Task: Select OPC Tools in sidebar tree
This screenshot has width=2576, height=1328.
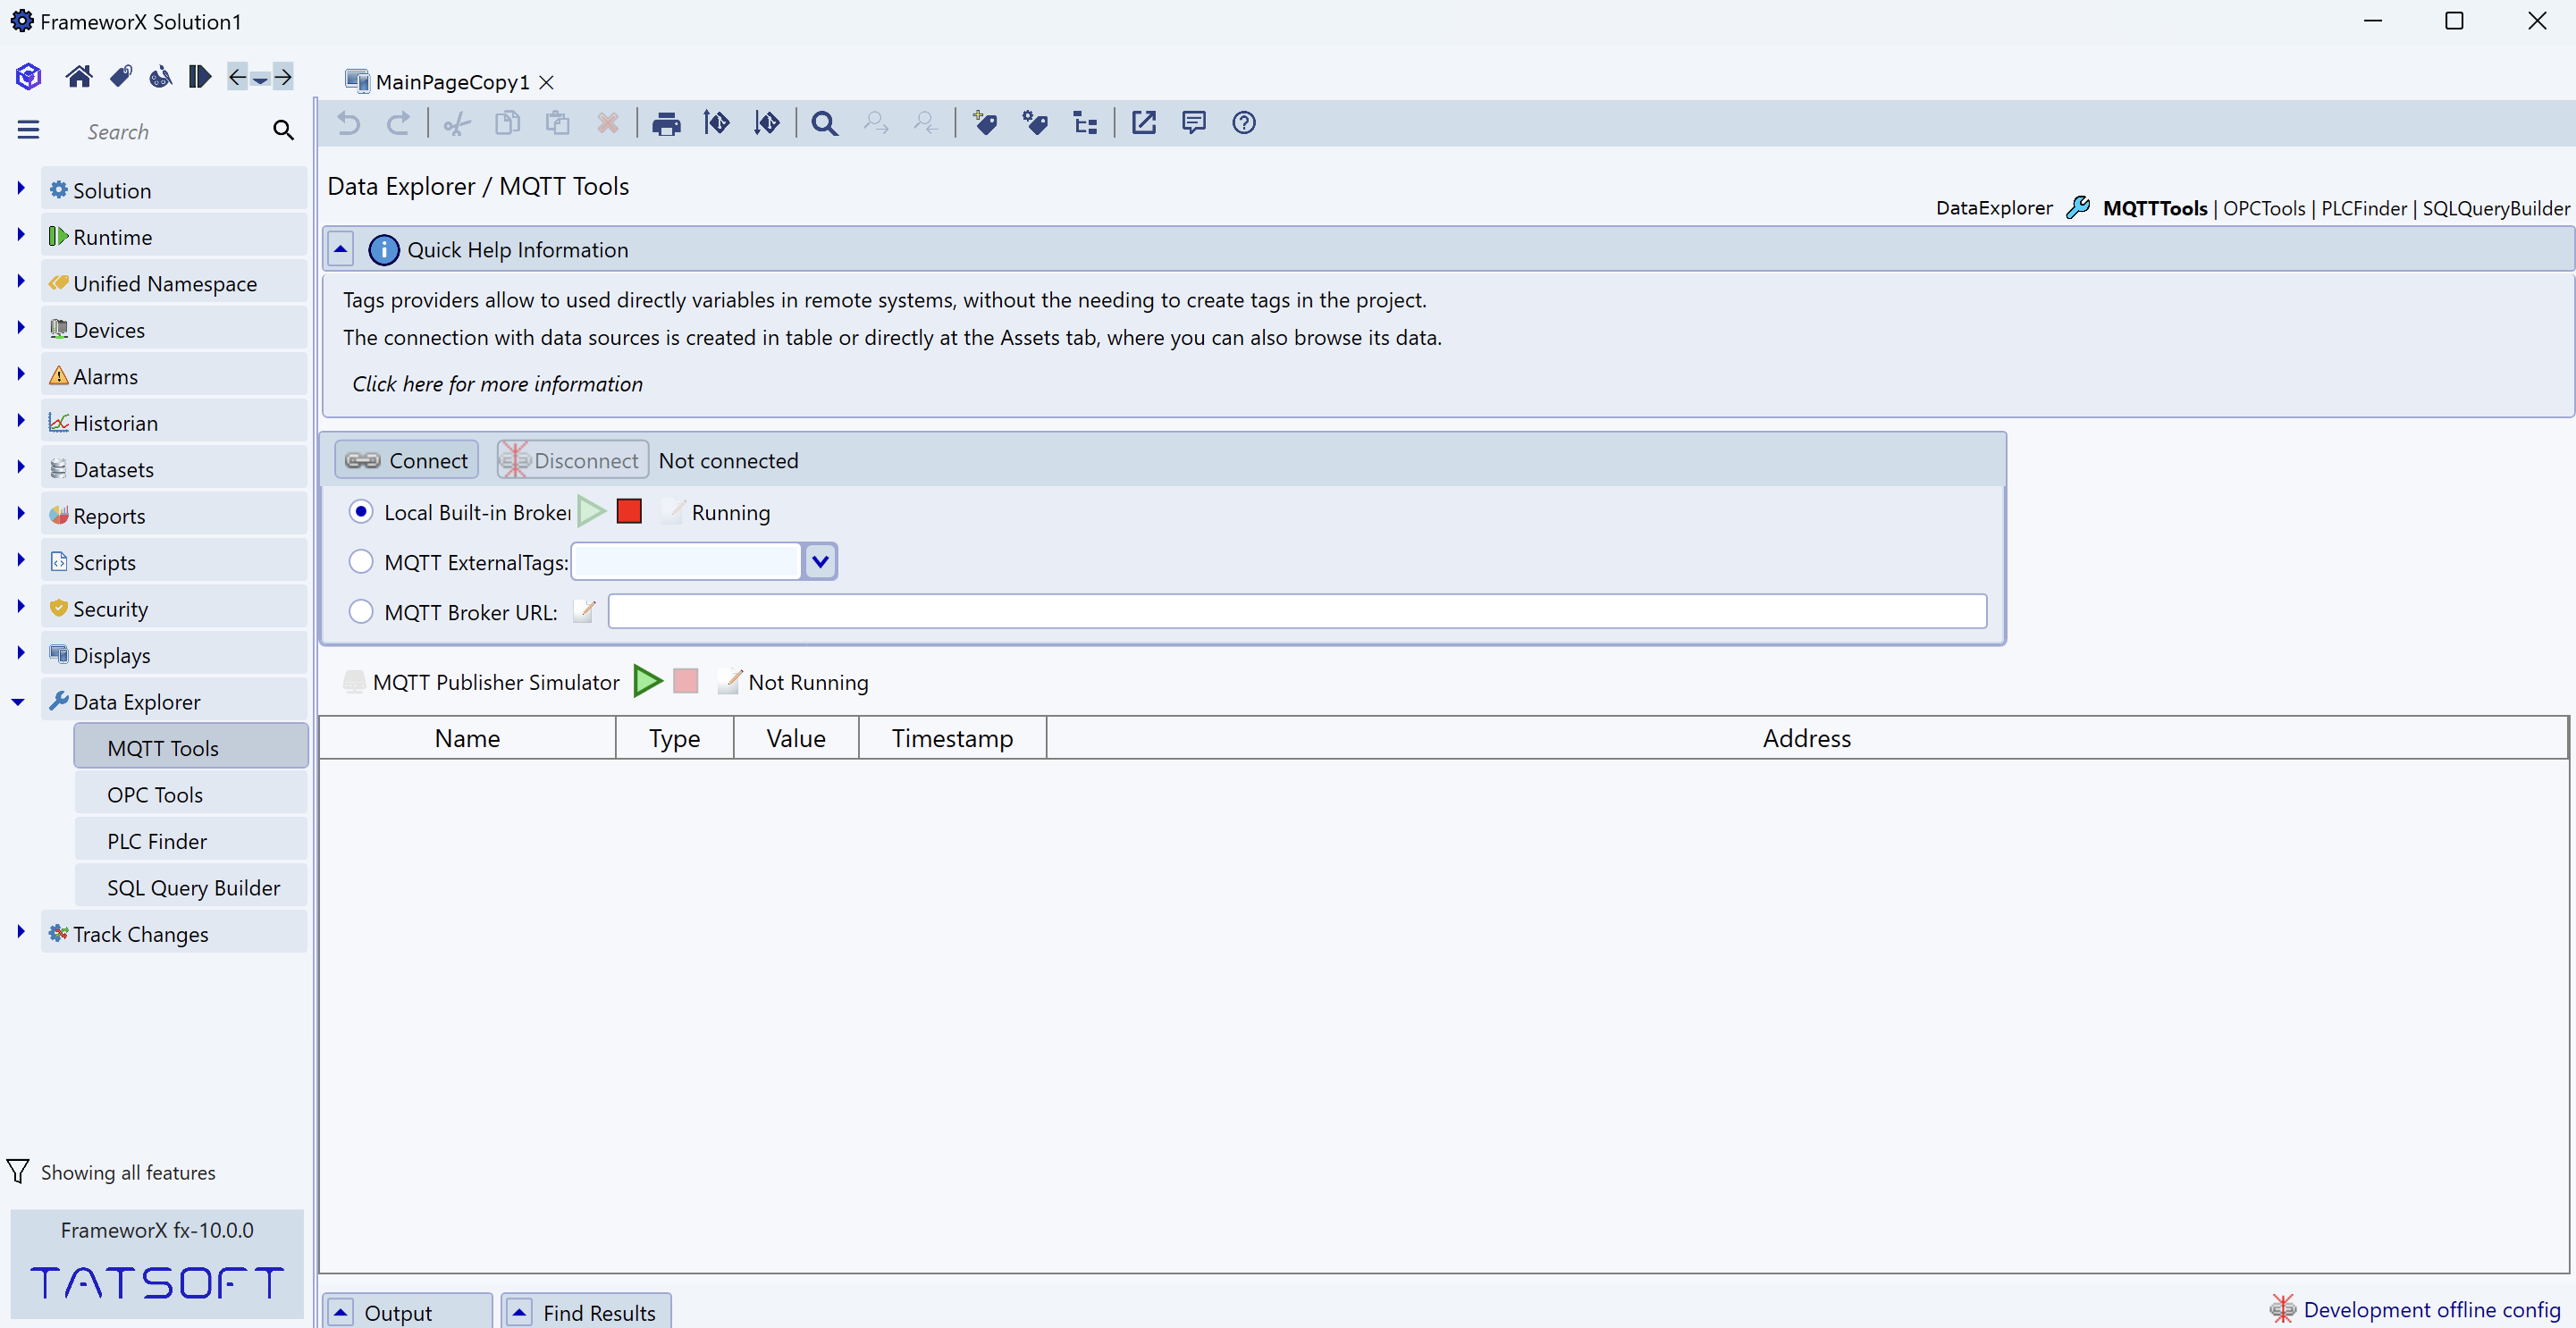Action: pos(191,795)
